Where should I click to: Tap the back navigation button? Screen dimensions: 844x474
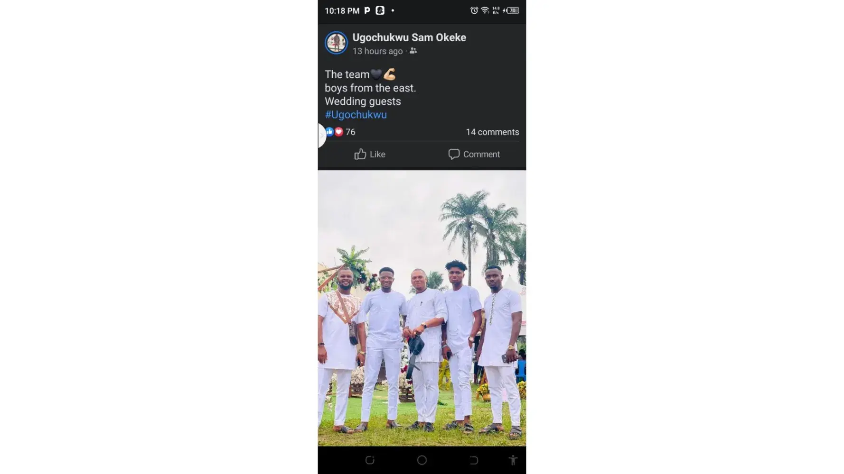(x=474, y=460)
